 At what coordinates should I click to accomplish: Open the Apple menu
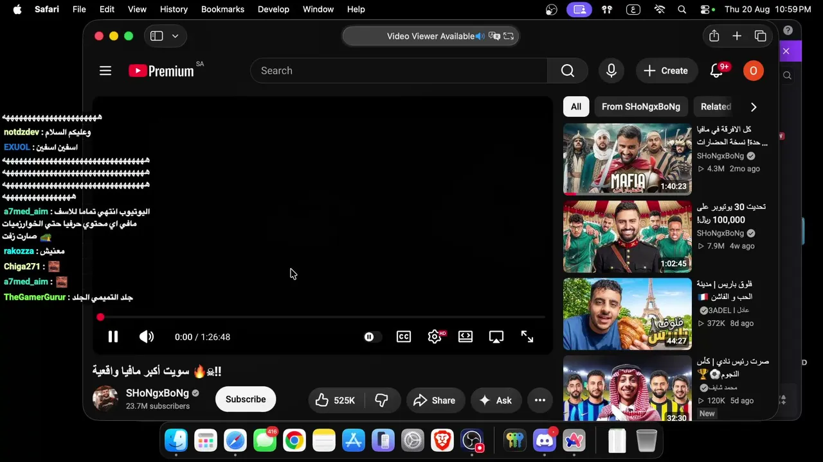tap(17, 10)
